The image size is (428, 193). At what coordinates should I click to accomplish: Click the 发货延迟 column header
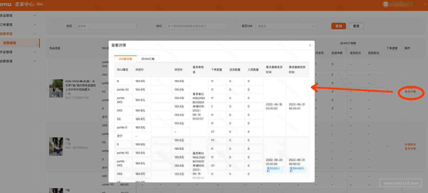(355, 53)
